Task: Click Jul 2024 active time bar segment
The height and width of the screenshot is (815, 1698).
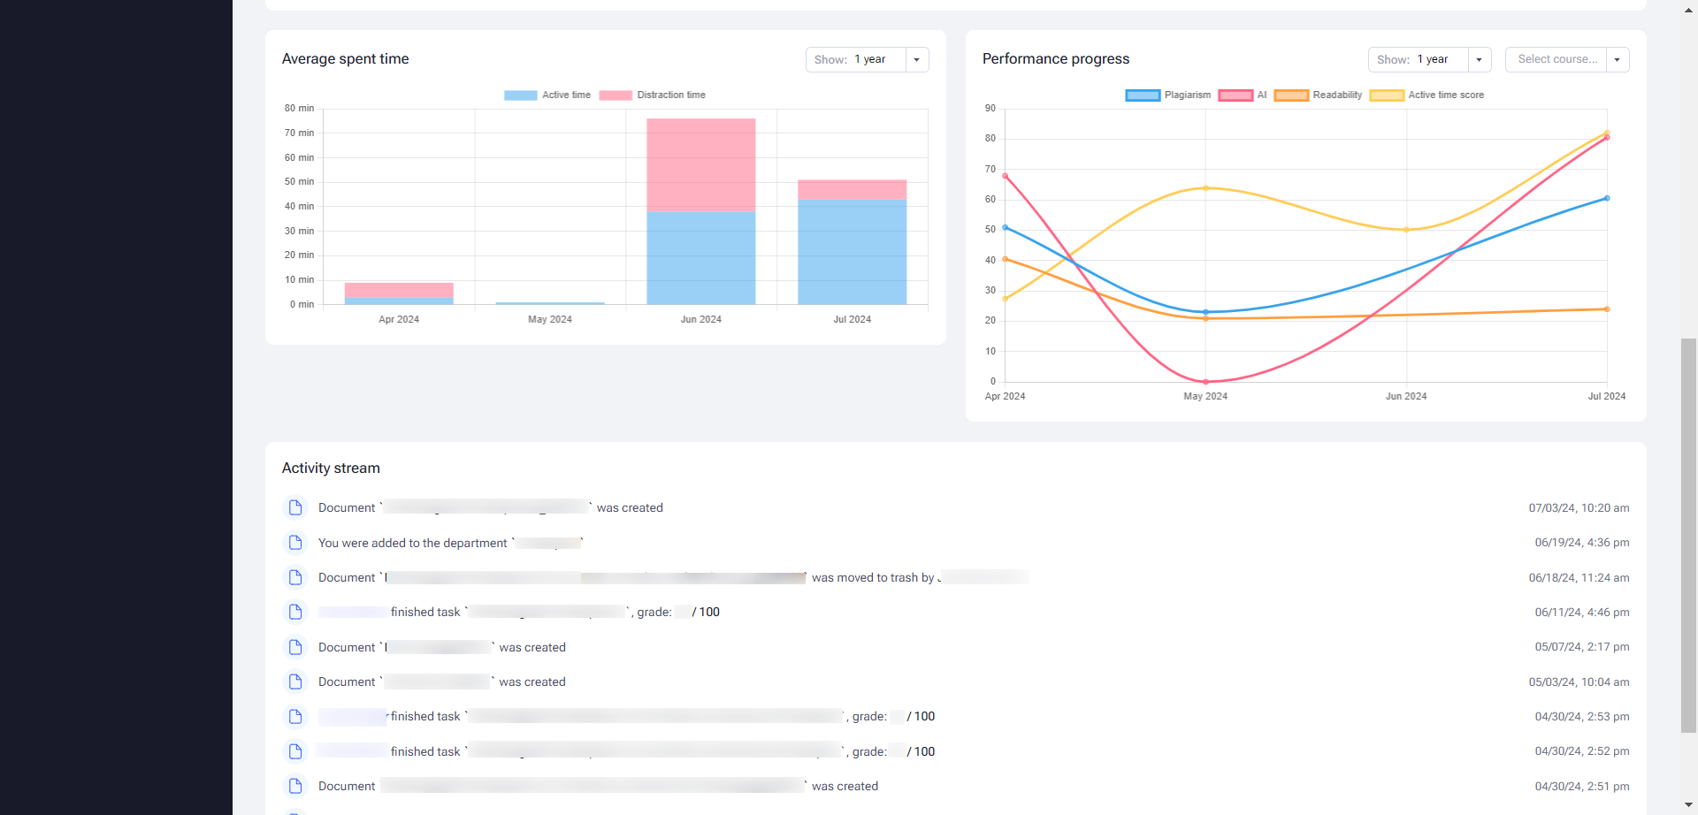Action: [x=853, y=252]
